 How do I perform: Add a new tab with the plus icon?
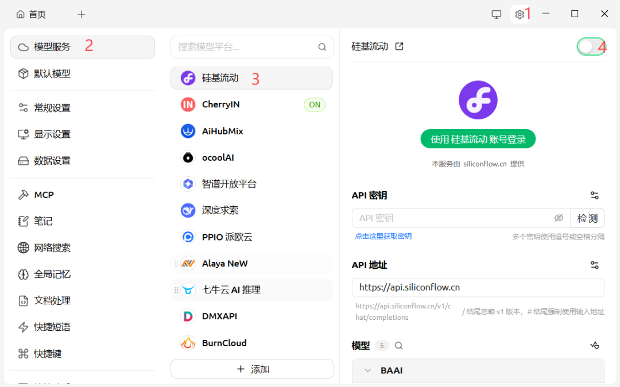[82, 14]
